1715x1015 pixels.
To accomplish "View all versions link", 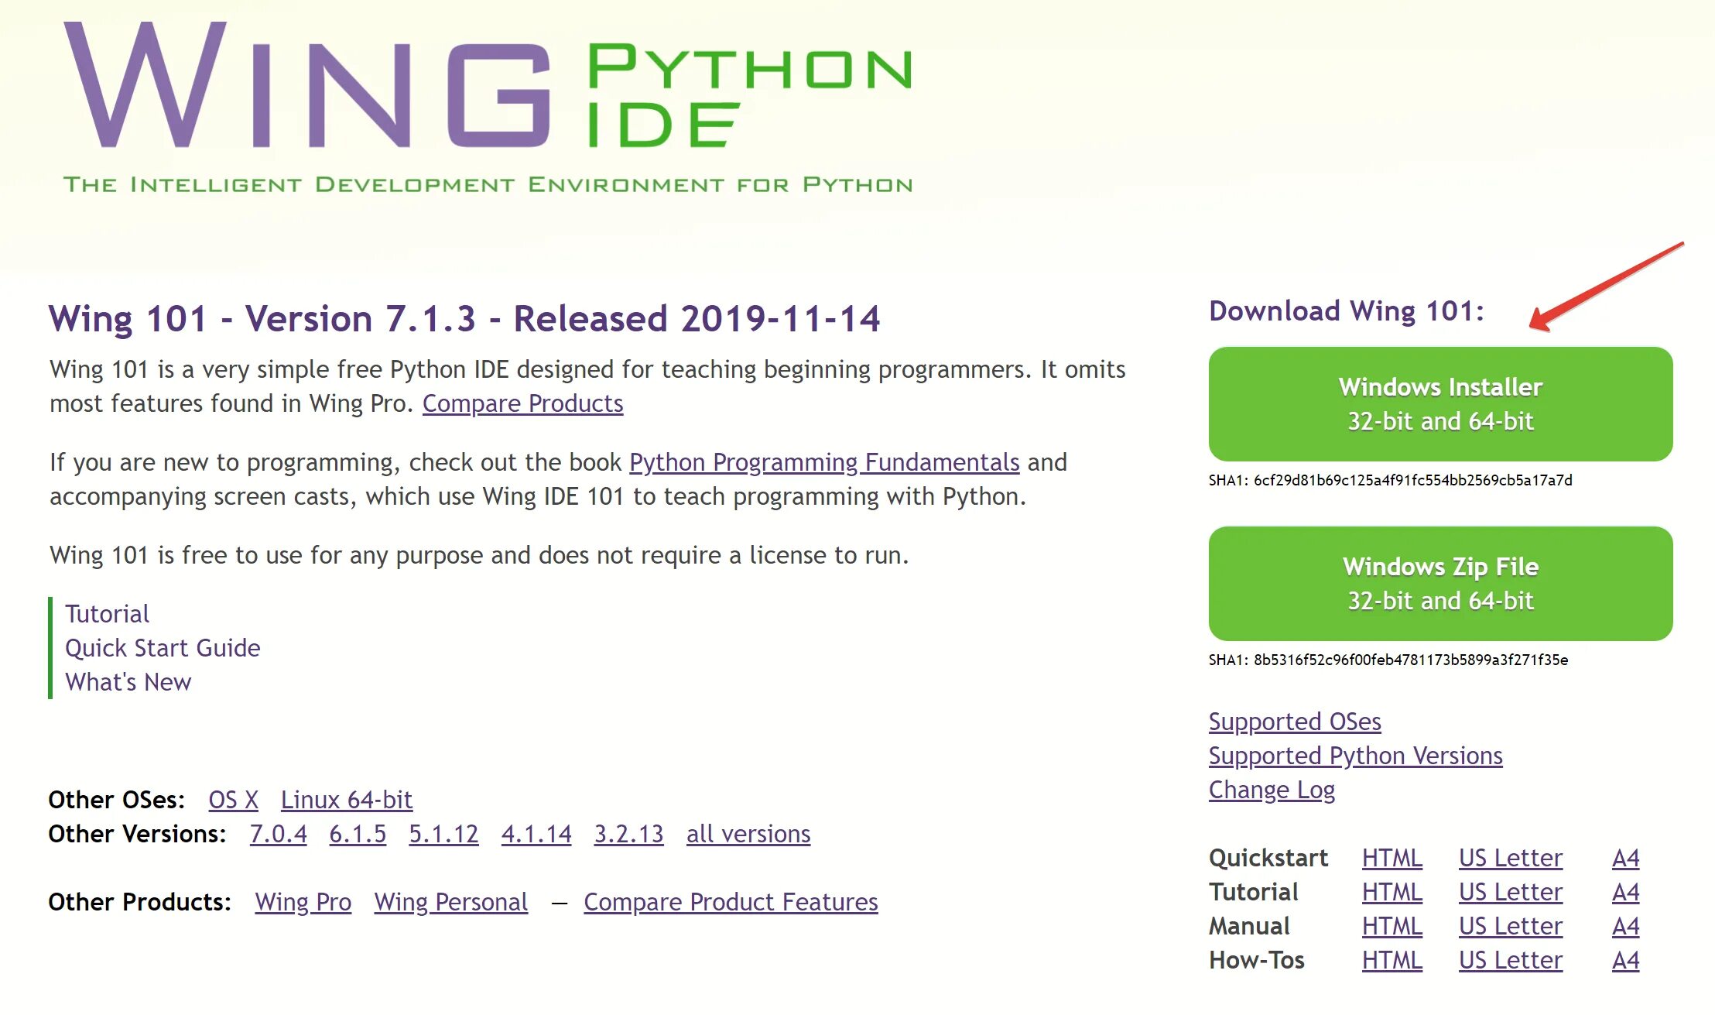I will click(748, 834).
